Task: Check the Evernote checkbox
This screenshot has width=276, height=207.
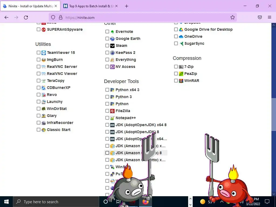Action: coord(107,32)
